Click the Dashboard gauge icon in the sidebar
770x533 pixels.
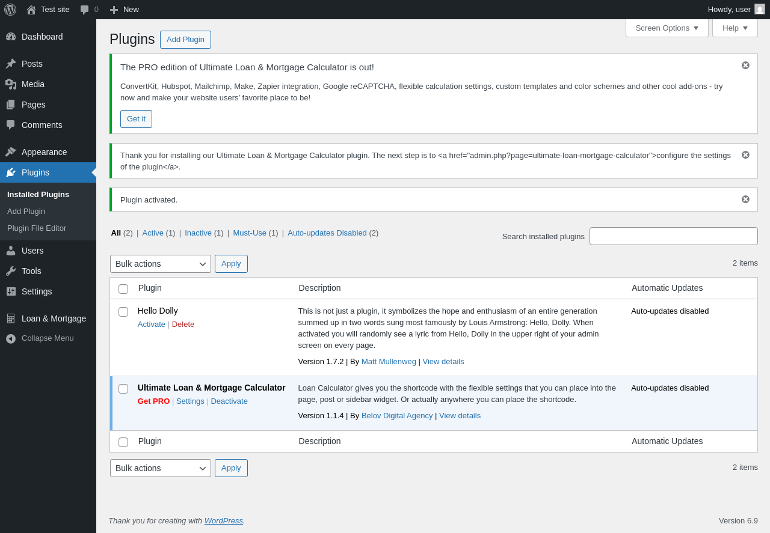(11, 37)
